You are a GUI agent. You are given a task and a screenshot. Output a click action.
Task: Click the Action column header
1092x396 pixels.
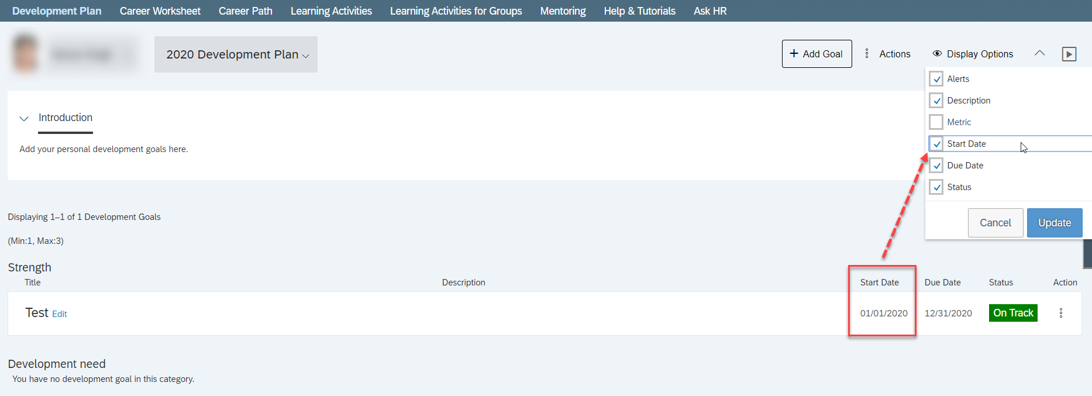click(1065, 283)
